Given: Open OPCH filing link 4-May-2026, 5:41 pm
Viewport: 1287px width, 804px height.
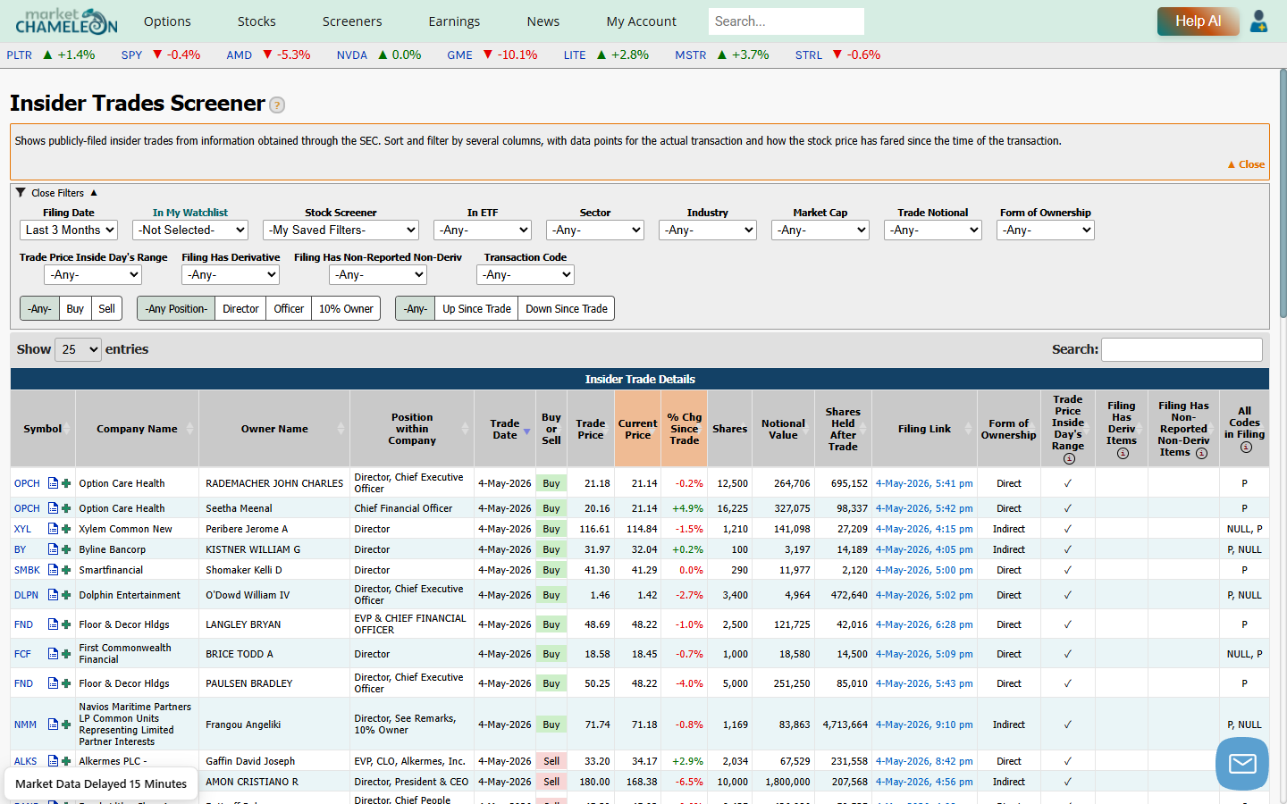Looking at the screenshot, I should (924, 483).
